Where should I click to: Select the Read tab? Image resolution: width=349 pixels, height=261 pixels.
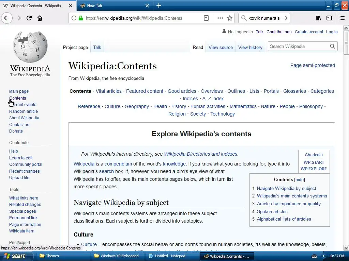tap(198, 47)
